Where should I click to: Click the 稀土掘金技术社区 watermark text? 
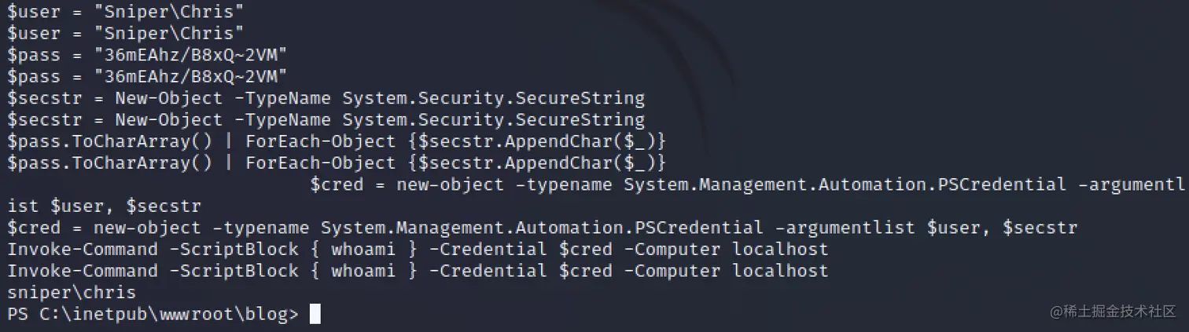point(1121,312)
